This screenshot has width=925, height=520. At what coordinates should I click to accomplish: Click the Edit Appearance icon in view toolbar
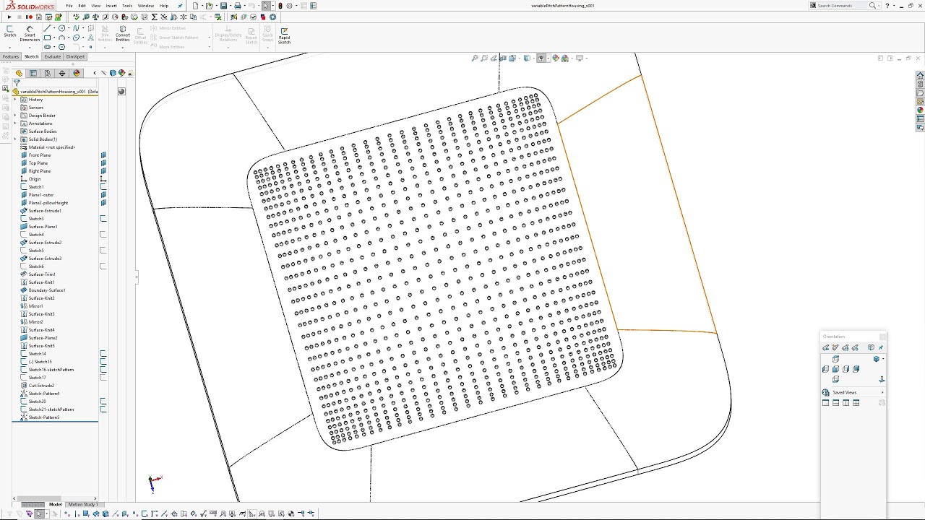(x=556, y=58)
